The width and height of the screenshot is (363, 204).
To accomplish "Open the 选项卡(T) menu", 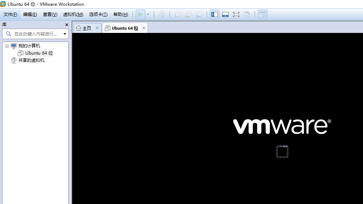I will point(98,14).
